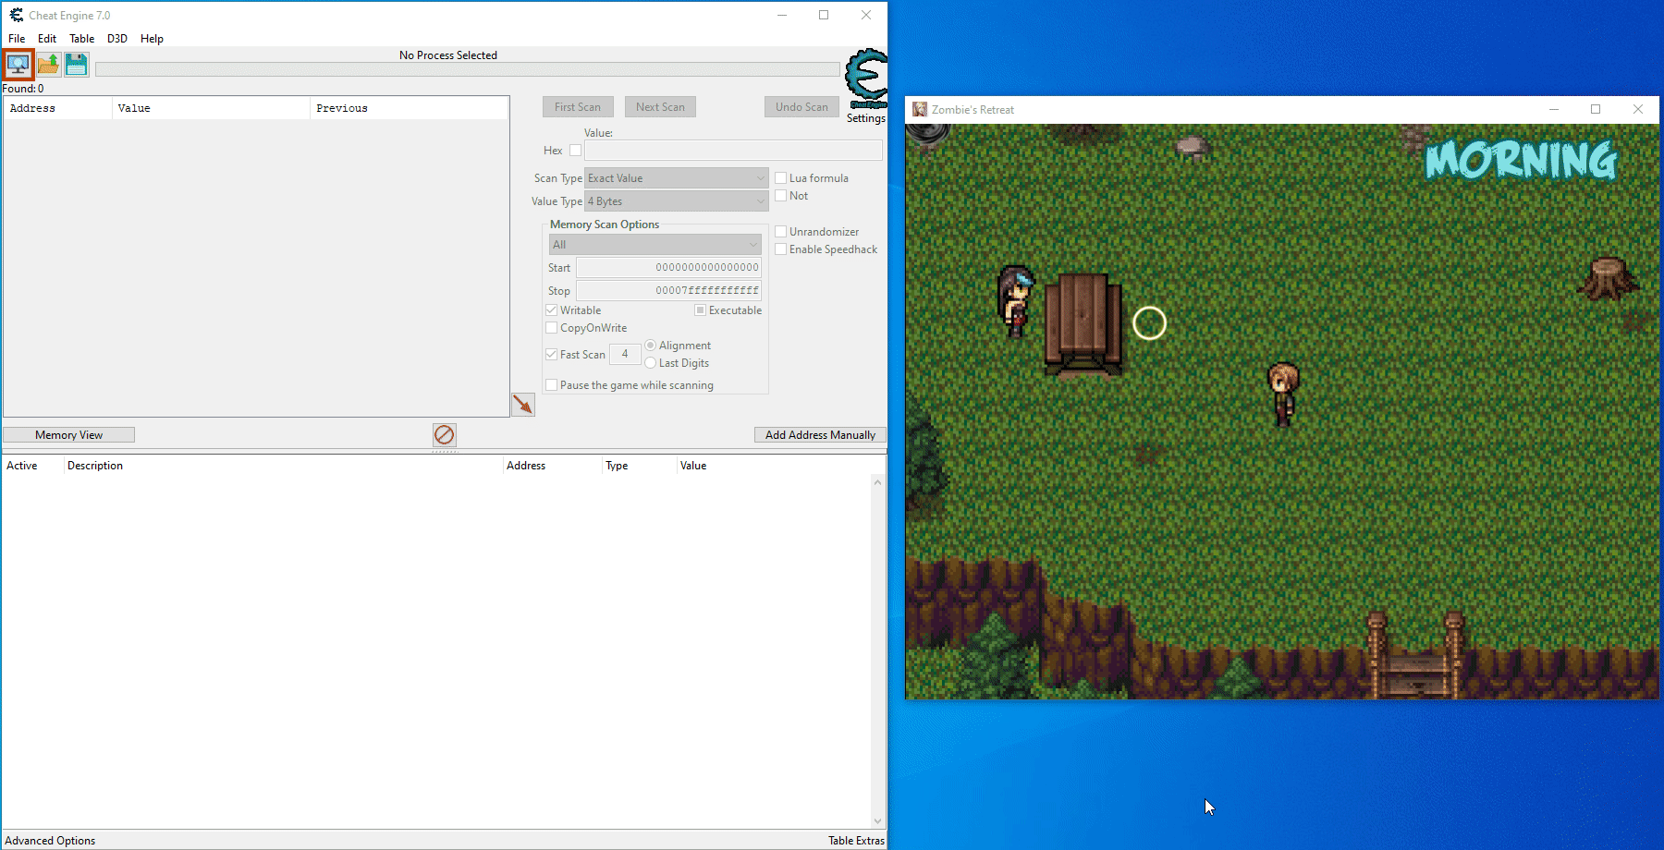The image size is (1664, 850).
Task: Enable Pause the game while scanning
Action: tap(551, 384)
